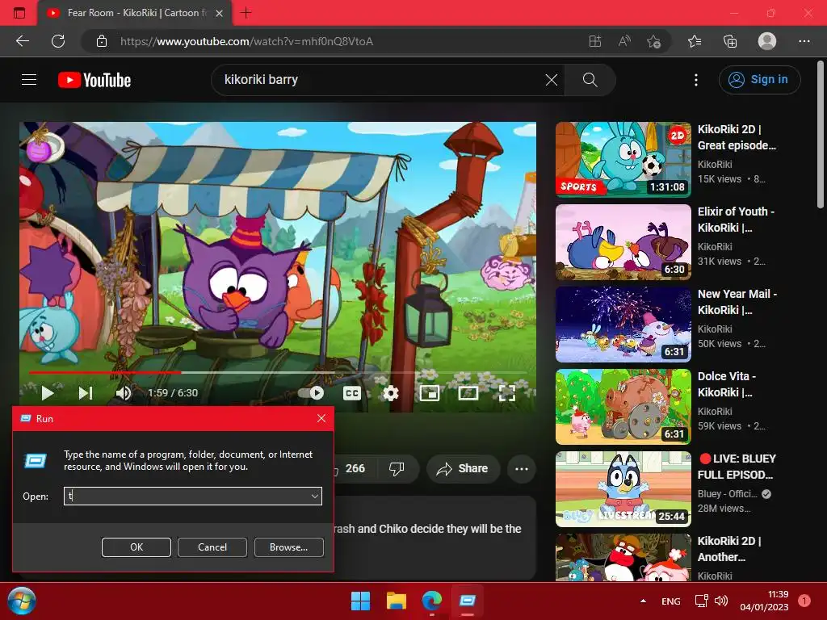Open Read aloud in address bar

point(624,41)
